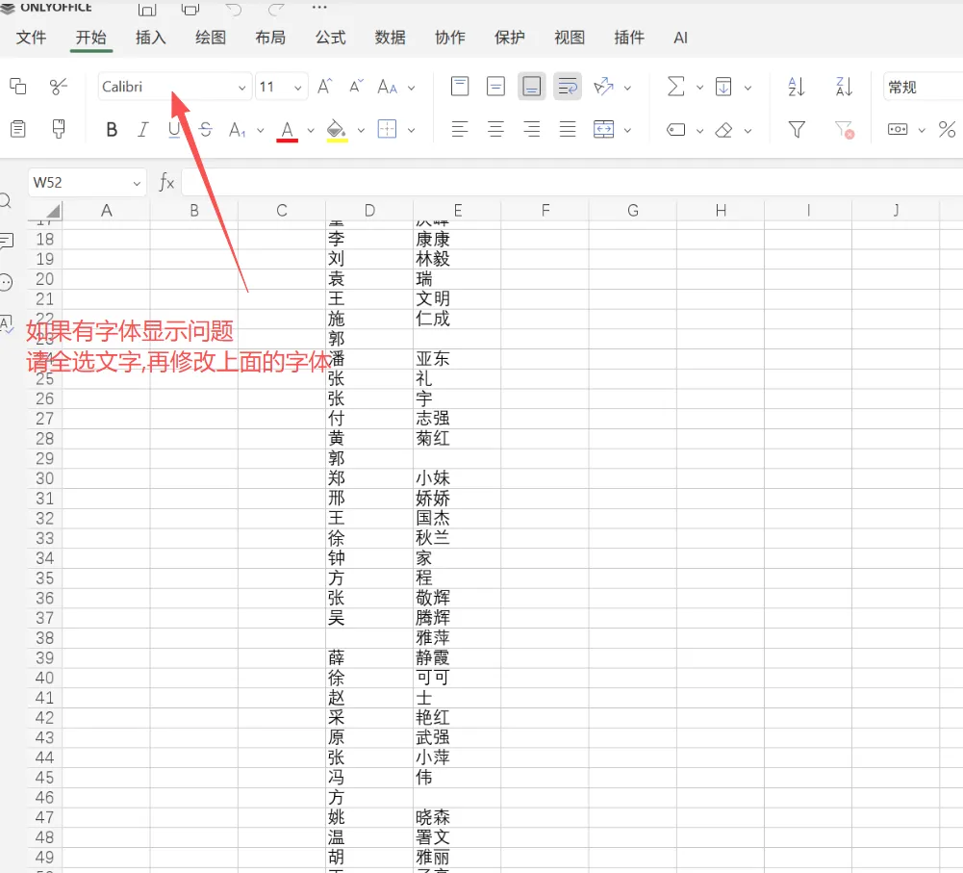Click cell containing 志强
This screenshot has height=873, width=963.
coord(457,419)
